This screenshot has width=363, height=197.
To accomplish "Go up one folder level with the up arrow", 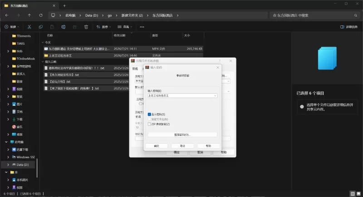I will (29, 15).
